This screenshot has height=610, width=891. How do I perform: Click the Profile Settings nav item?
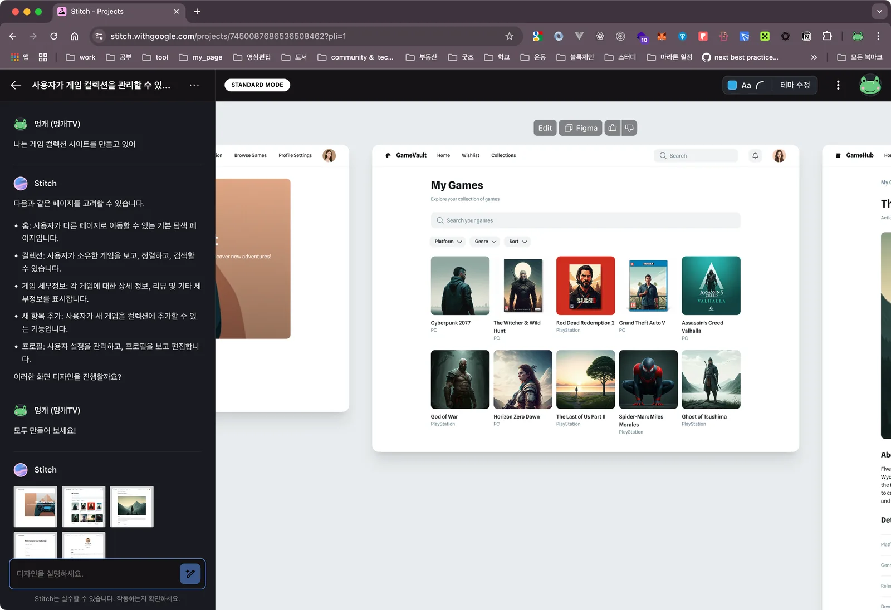point(295,156)
